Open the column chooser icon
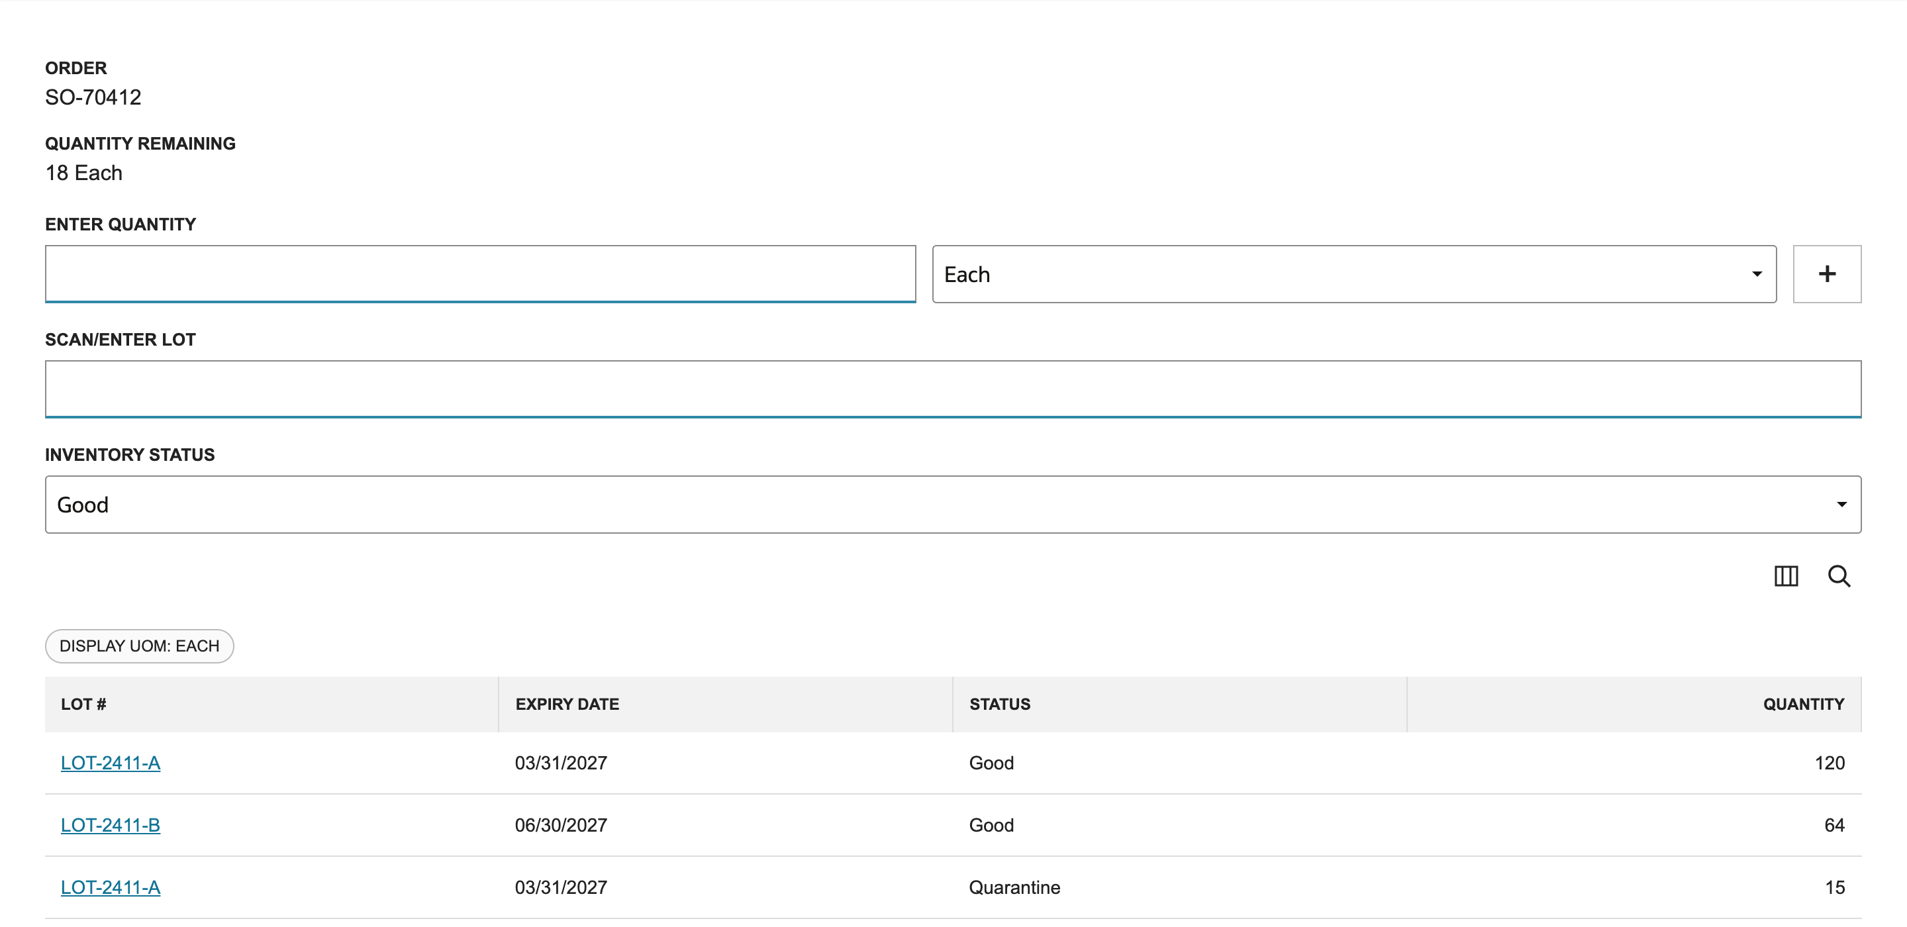 [1786, 575]
